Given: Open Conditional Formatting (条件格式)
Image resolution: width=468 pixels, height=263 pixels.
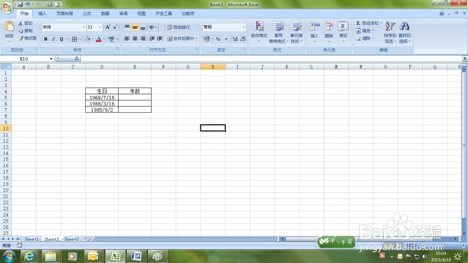Looking at the screenshot, I should point(259,31).
